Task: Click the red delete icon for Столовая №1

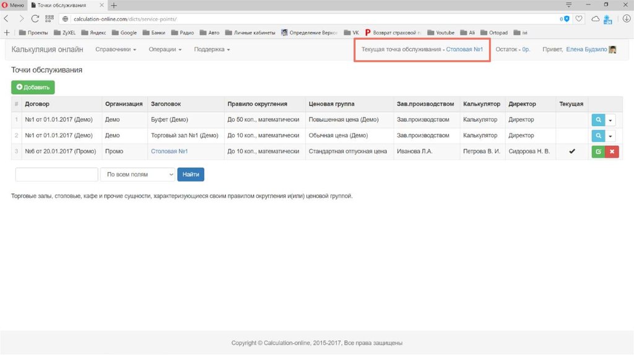Action: tap(612, 152)
